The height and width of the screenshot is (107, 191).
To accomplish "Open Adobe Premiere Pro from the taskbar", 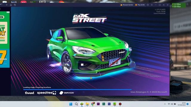I will click(98, 104).
